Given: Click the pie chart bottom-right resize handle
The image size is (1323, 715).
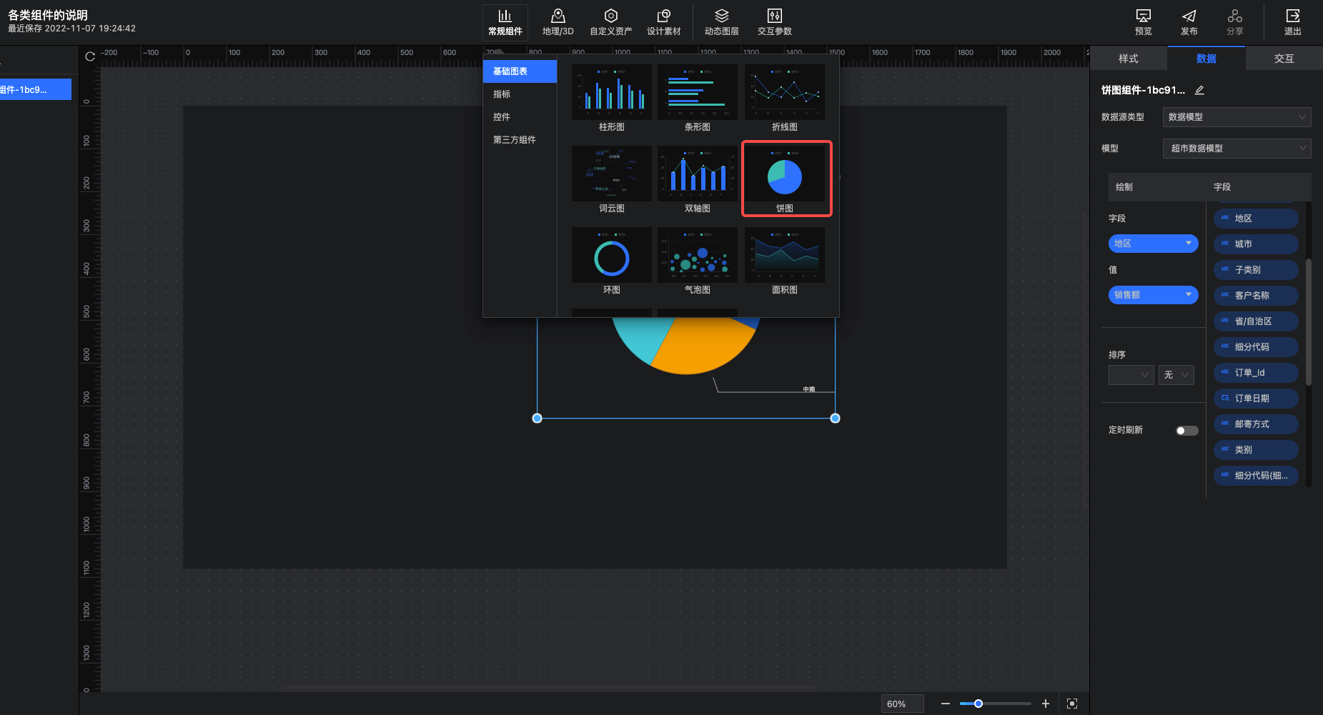Looking at the screenshot, I should (835, 419).
